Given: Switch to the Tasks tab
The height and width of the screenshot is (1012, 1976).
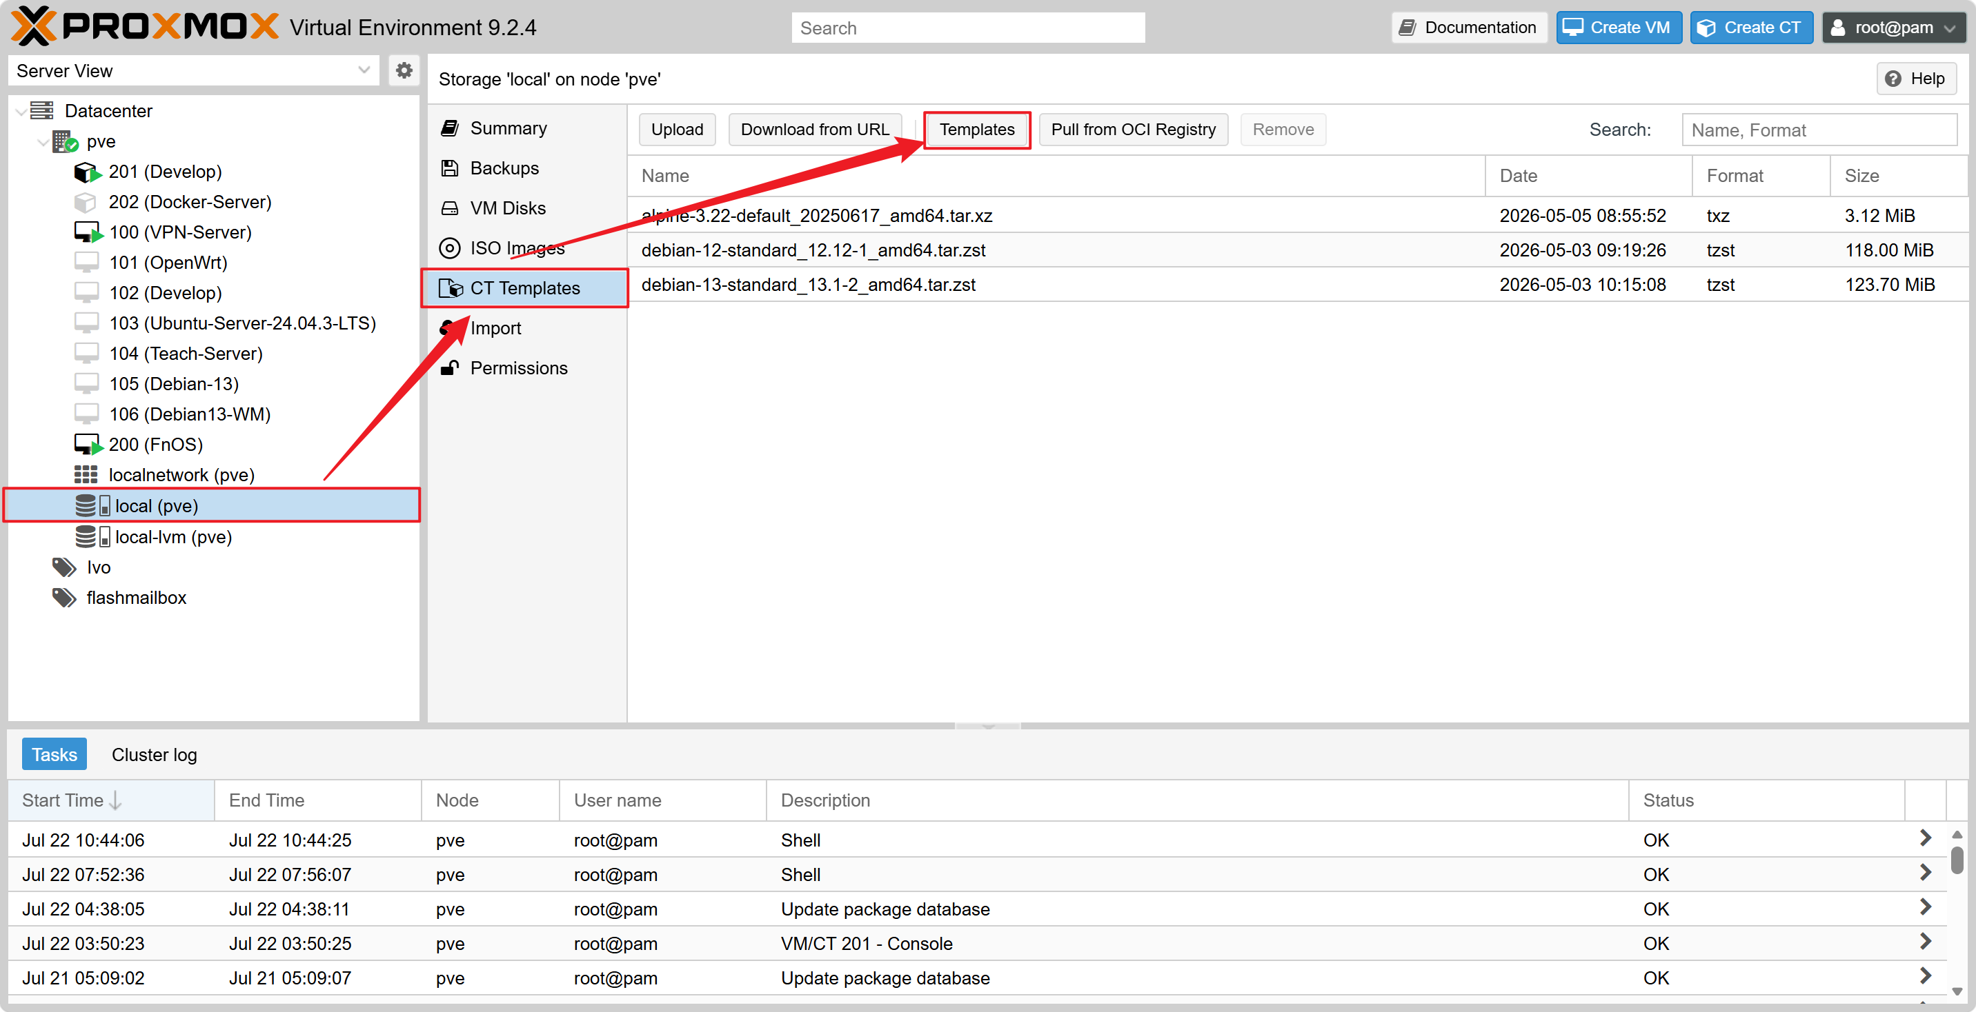Looking at the screenshot, I should pyautogui.click(x=55, y=754).
